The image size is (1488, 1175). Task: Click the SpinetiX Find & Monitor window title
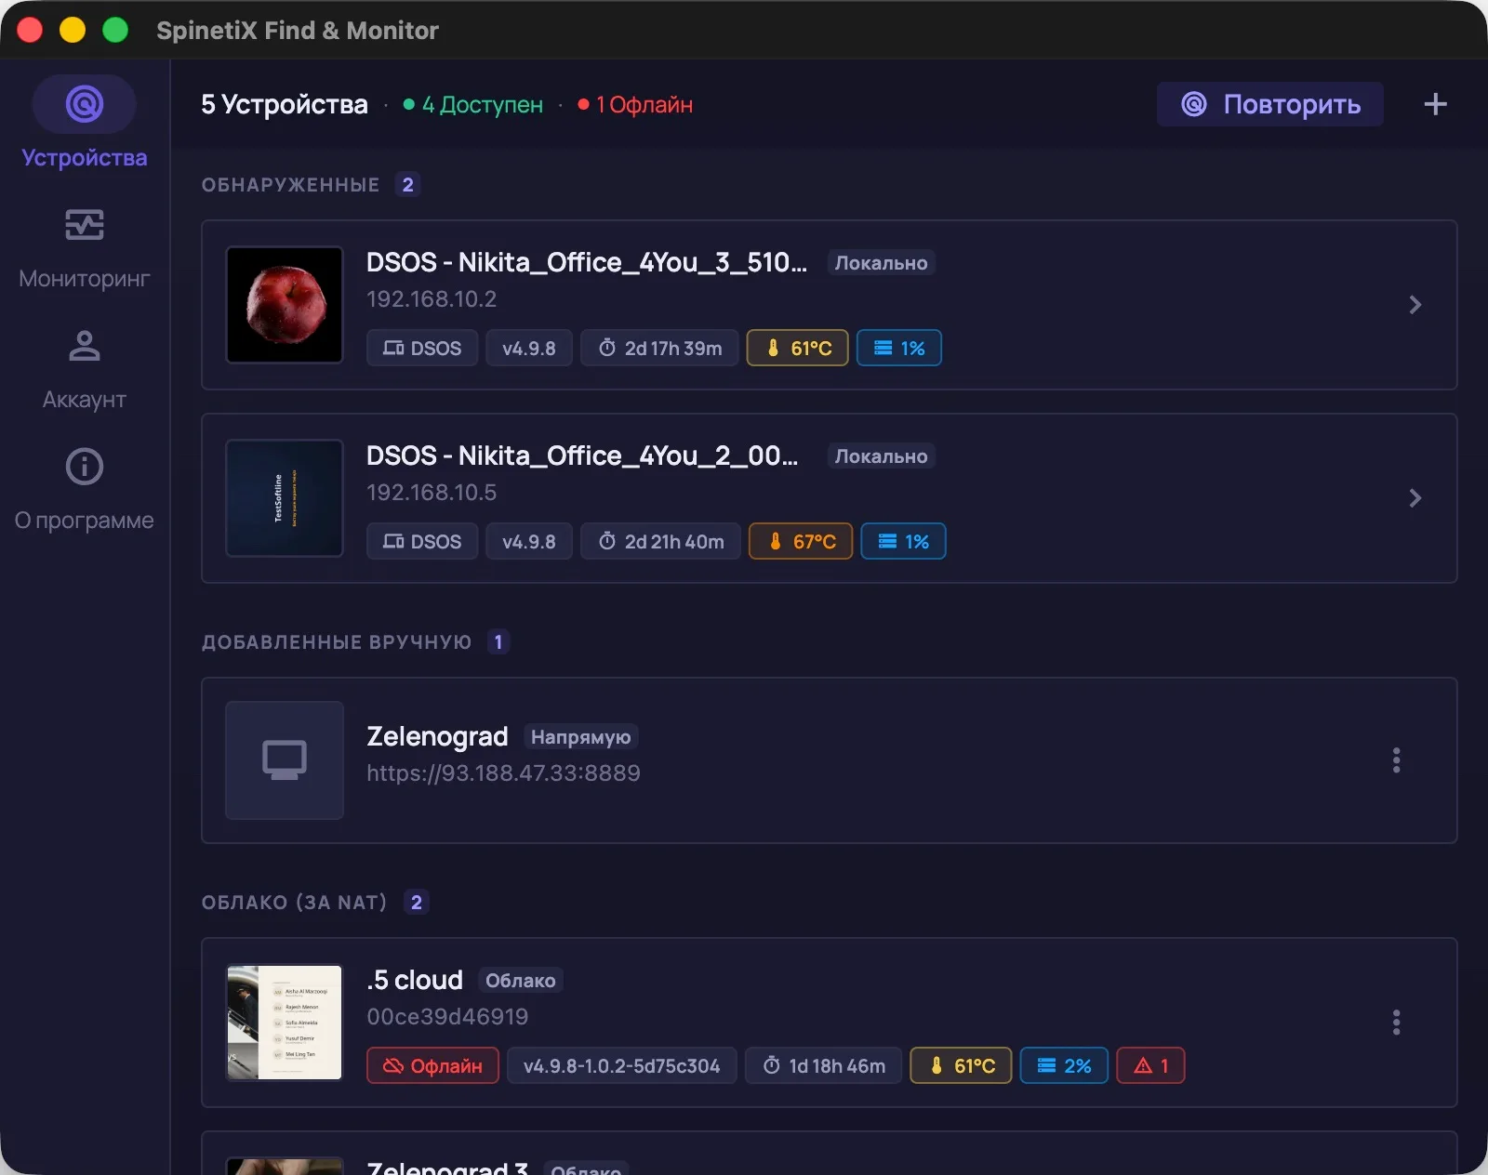coord(298,31)
